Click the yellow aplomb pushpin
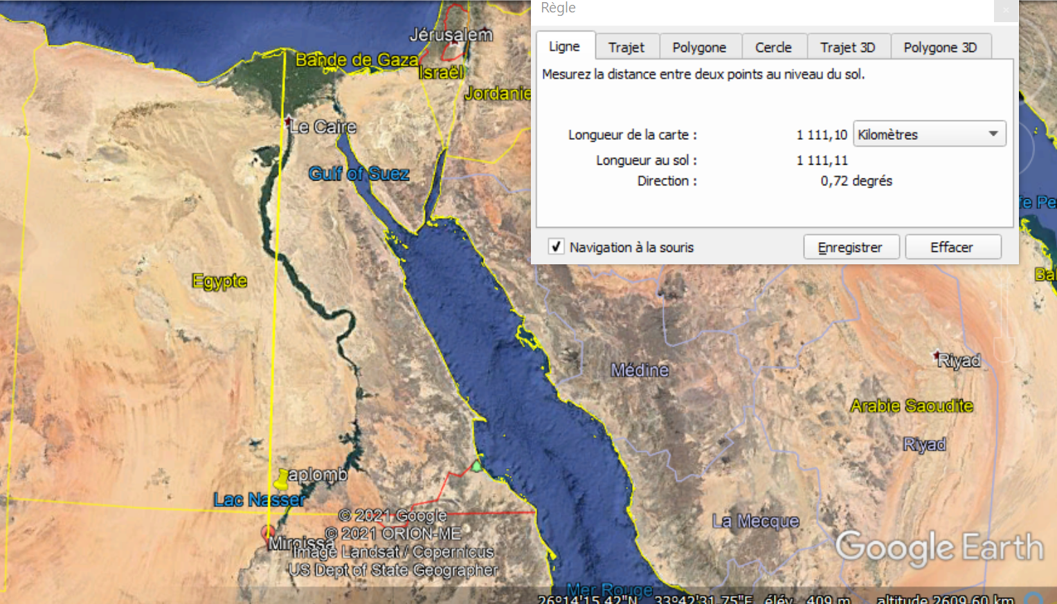 coord(282,478)
